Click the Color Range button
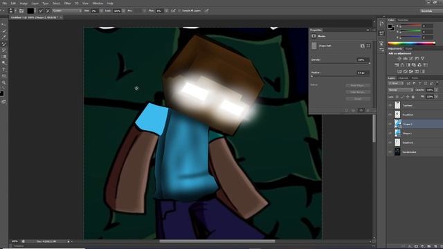The image size is (443, 249). coord(358,92)
